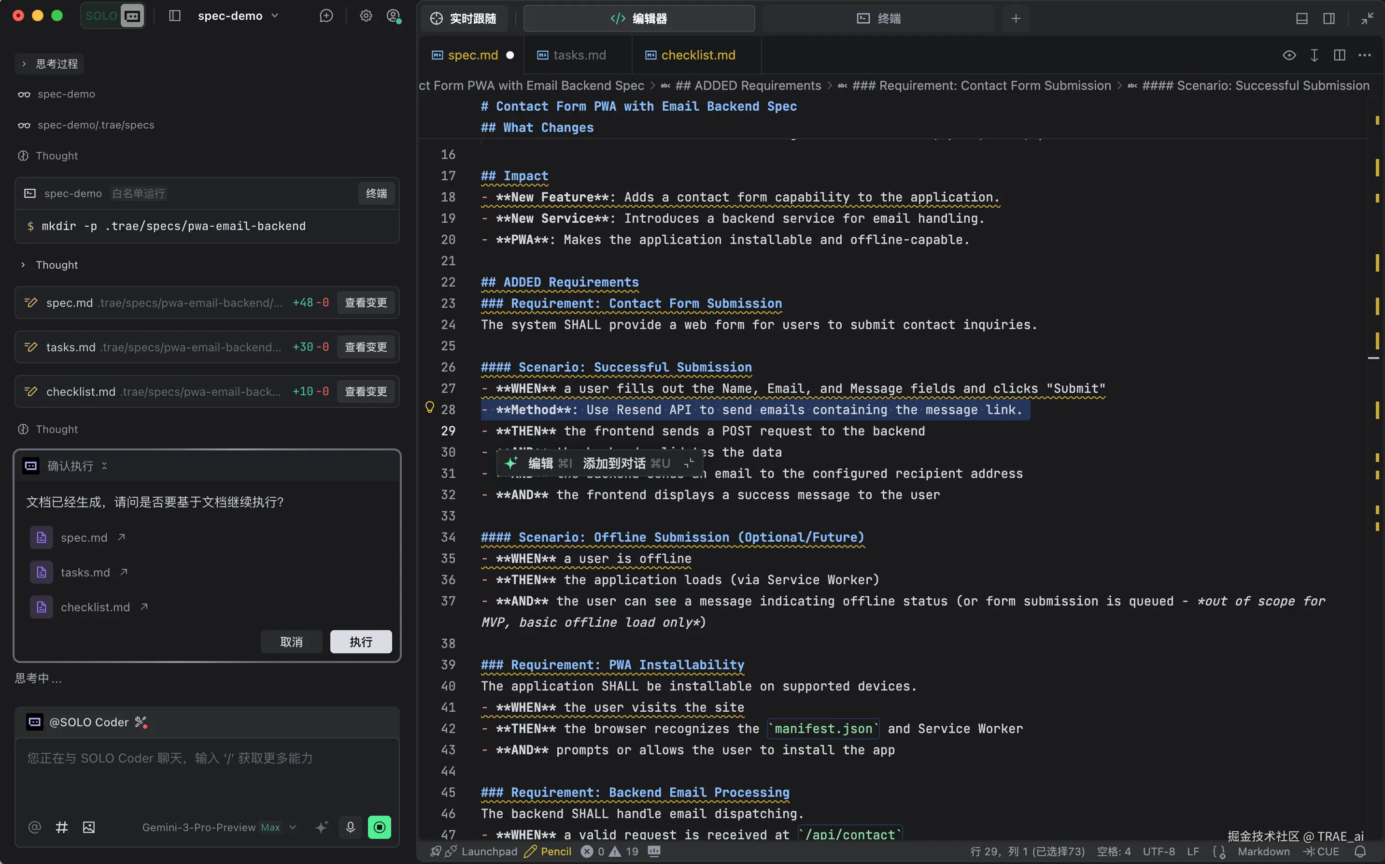Expand the 思考过程 section
The height and width of the screenshot is (864, 1385).
(x=50, y=63)
